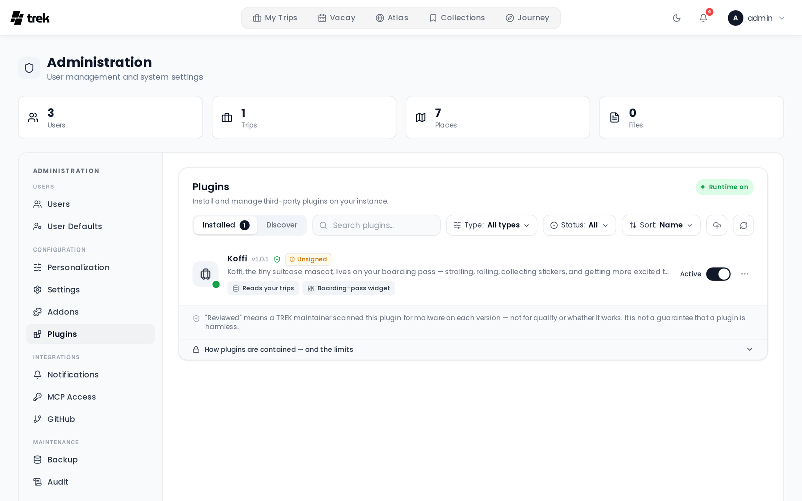The image size is (802, 501).
Task: Click the refresh plugins icon
Action: tap(743, 225)
